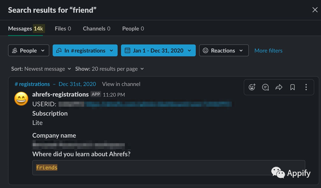Switch to the Channels tab
The image size is (321, 188).
click(x=96, y=28)
